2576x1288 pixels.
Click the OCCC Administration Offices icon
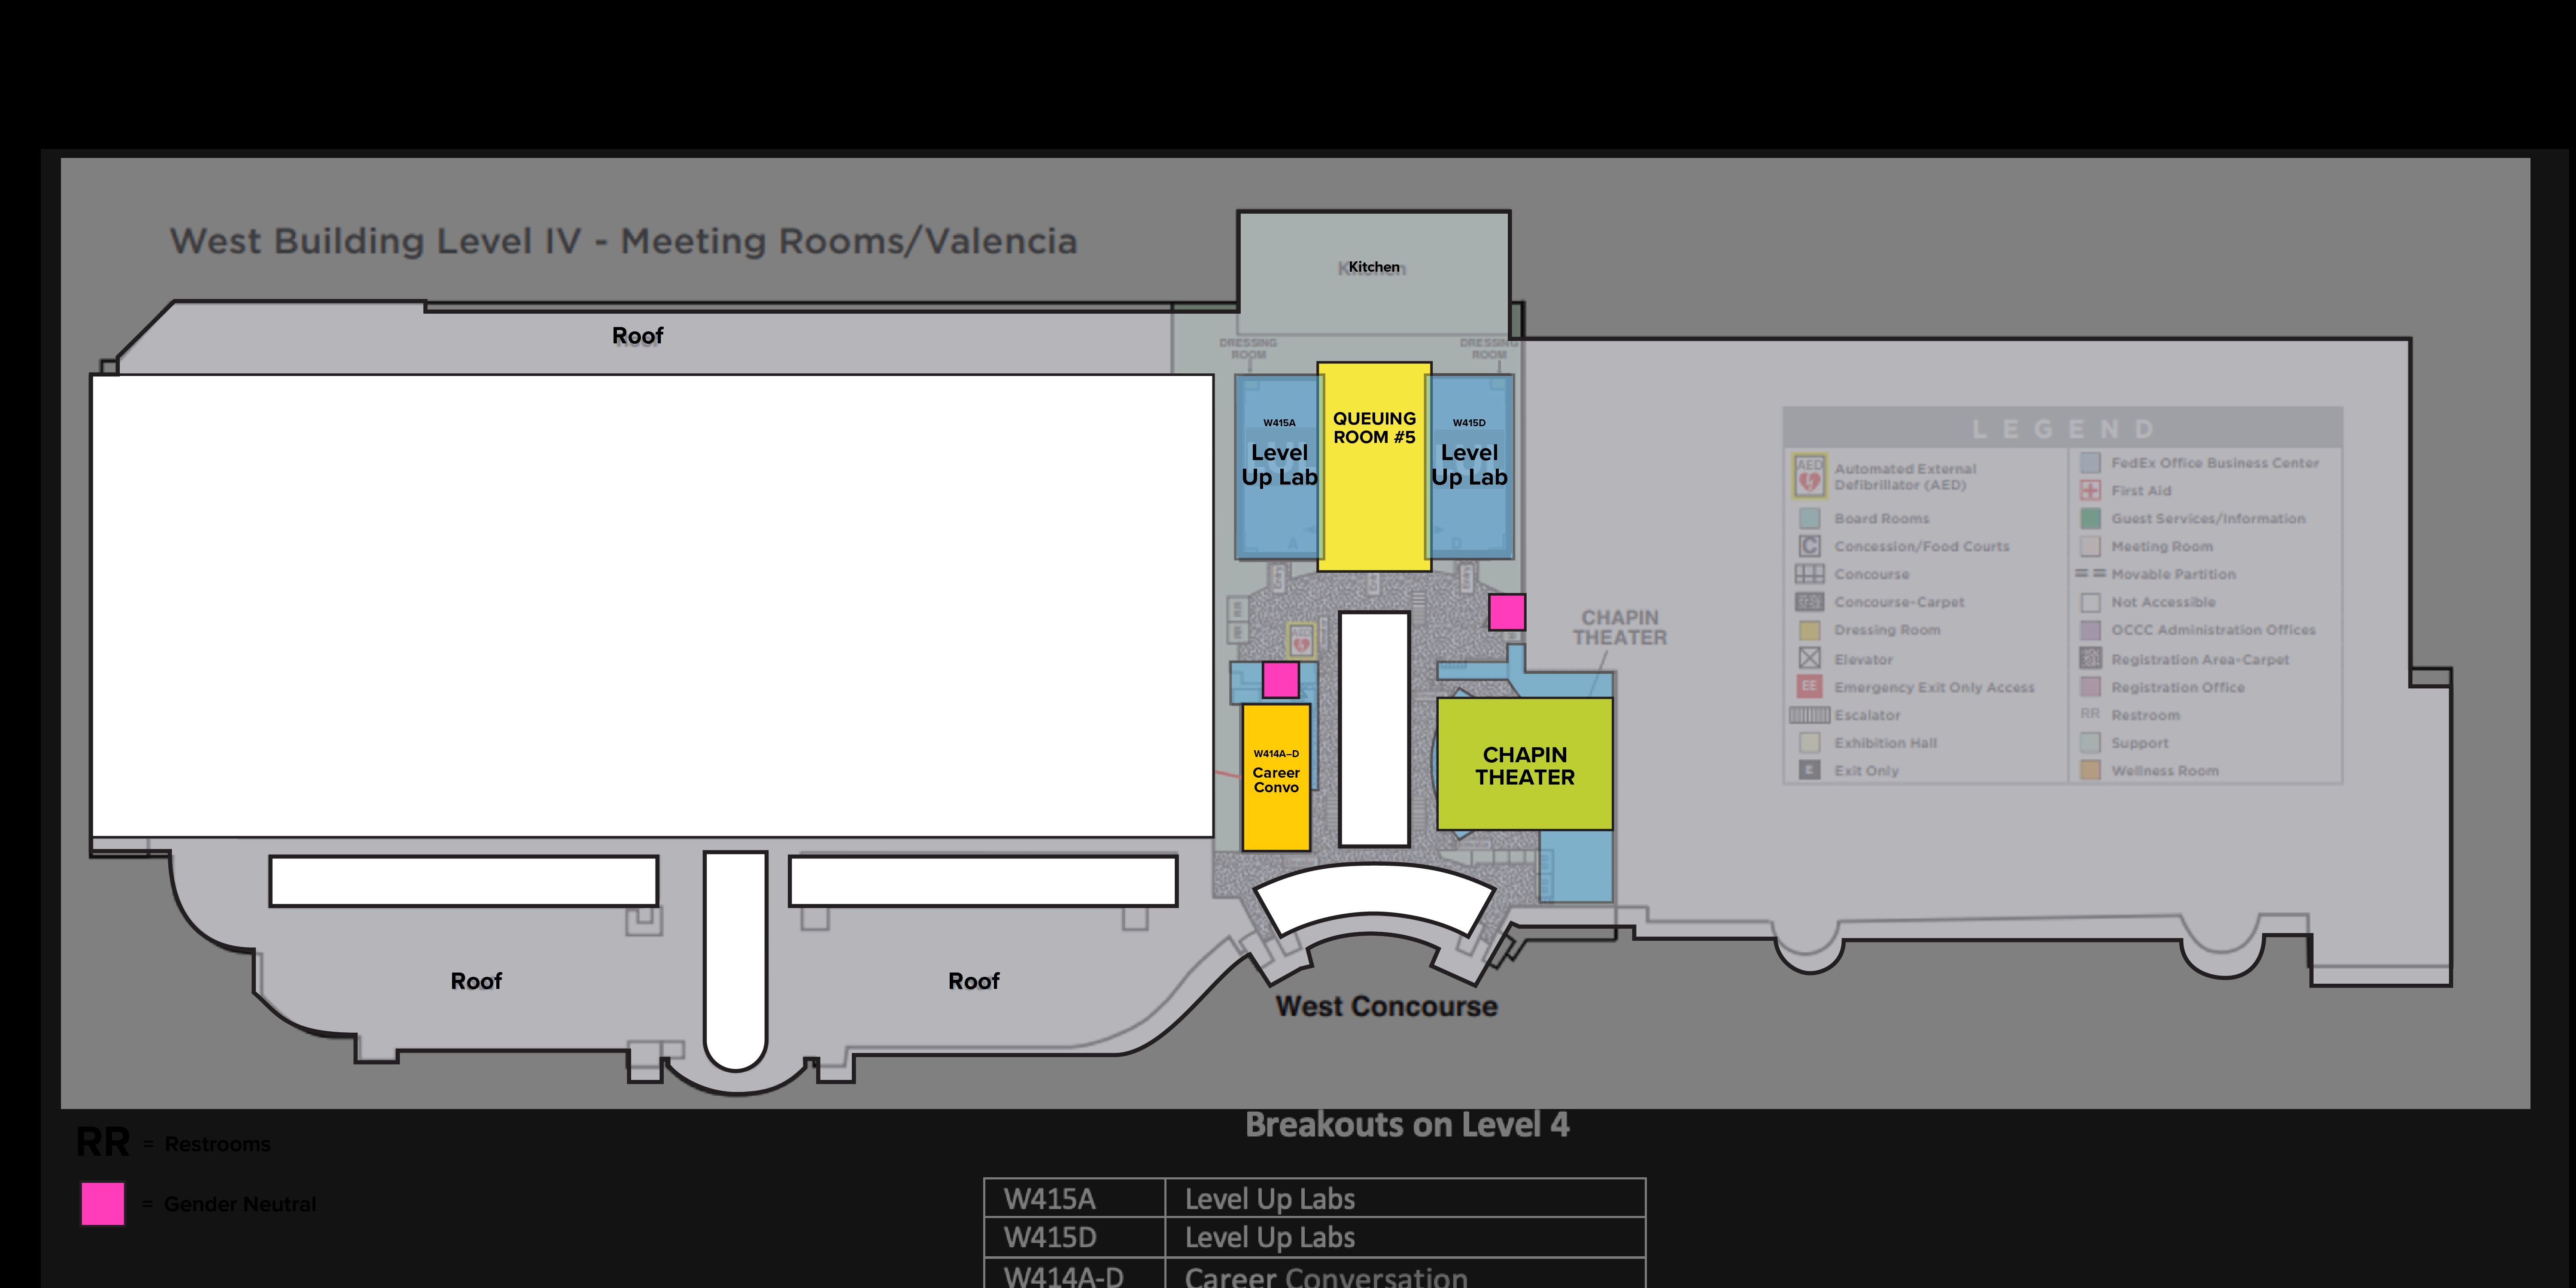click(x=2090, y=630)
